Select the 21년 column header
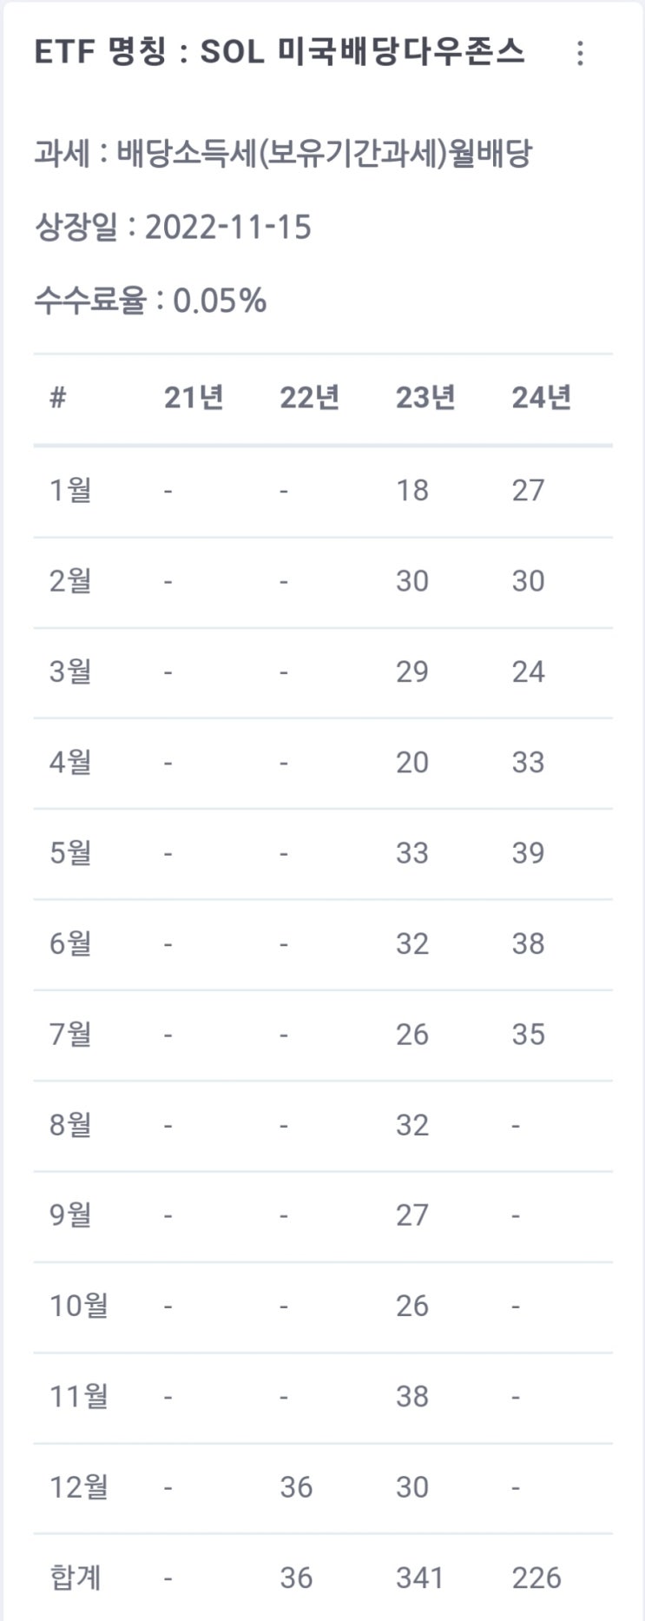645x1621 pixels. [x=193, y=396]
